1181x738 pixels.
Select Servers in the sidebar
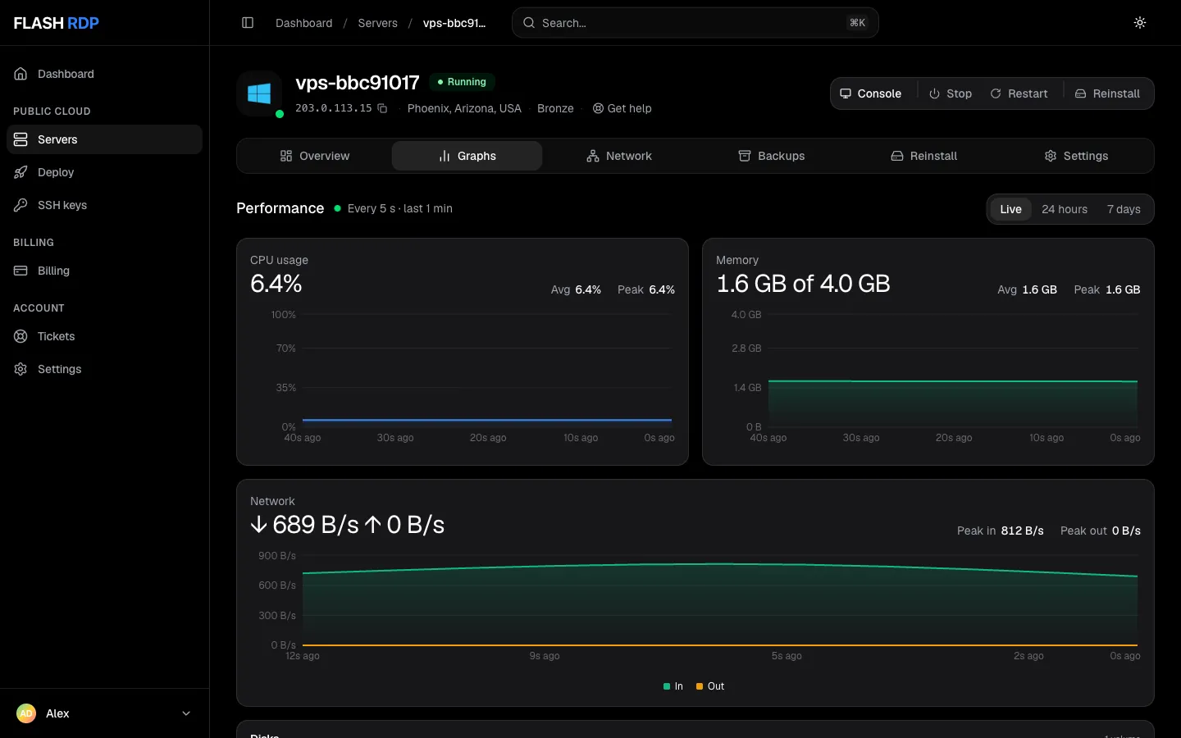click(104, 139)
